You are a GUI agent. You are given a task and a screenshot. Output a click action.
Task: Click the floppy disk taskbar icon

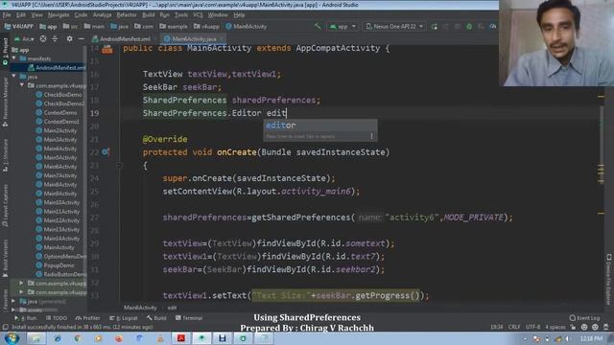tap(222, 338)
